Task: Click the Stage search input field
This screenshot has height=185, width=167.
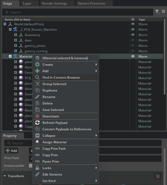Action: (x=78, y=12)
